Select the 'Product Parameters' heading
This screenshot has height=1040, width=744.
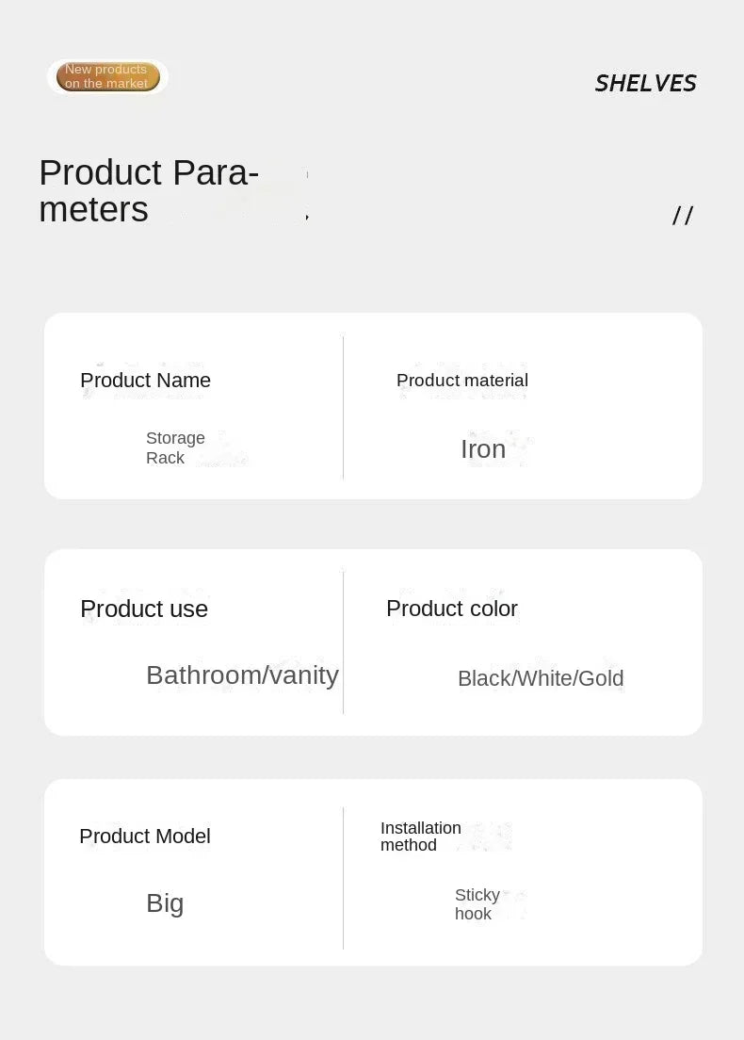pyautogui.click(x=149, y=190)
